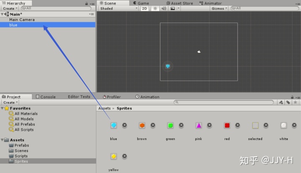Expand green sprite sub-assets arrow

181,125
